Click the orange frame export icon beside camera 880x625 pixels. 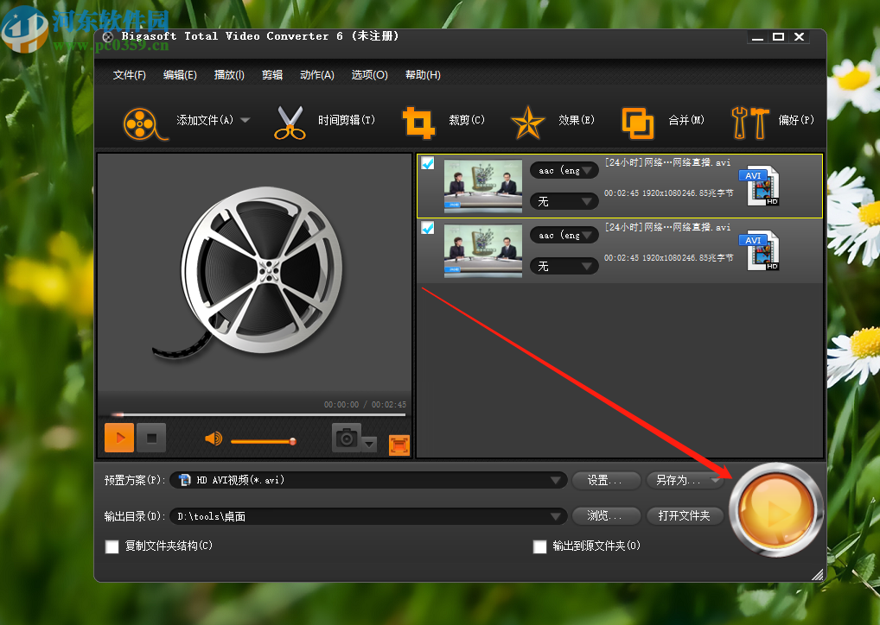399,445
